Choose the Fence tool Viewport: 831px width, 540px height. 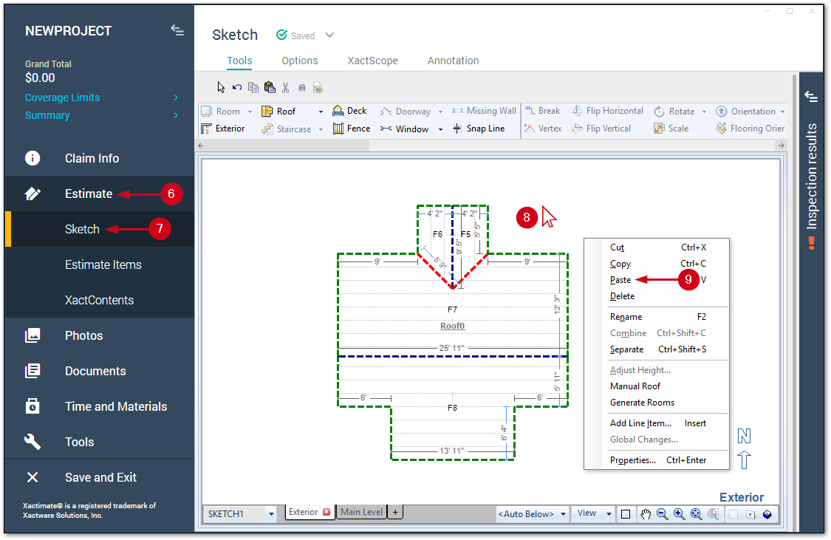tap(351, 129)
